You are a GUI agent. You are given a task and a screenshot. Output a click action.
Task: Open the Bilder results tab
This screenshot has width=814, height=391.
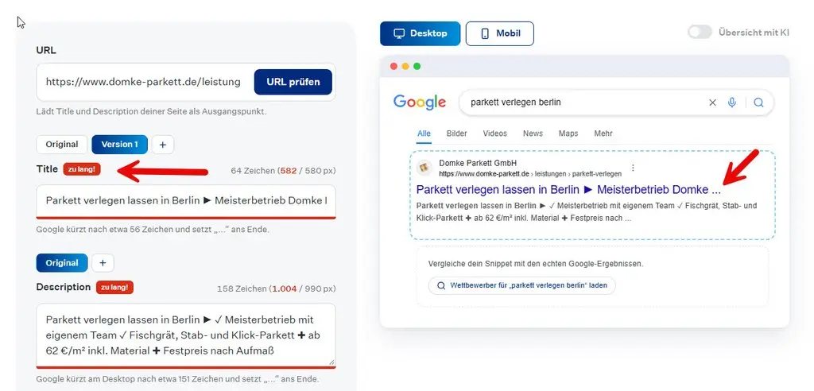(457, 134)
